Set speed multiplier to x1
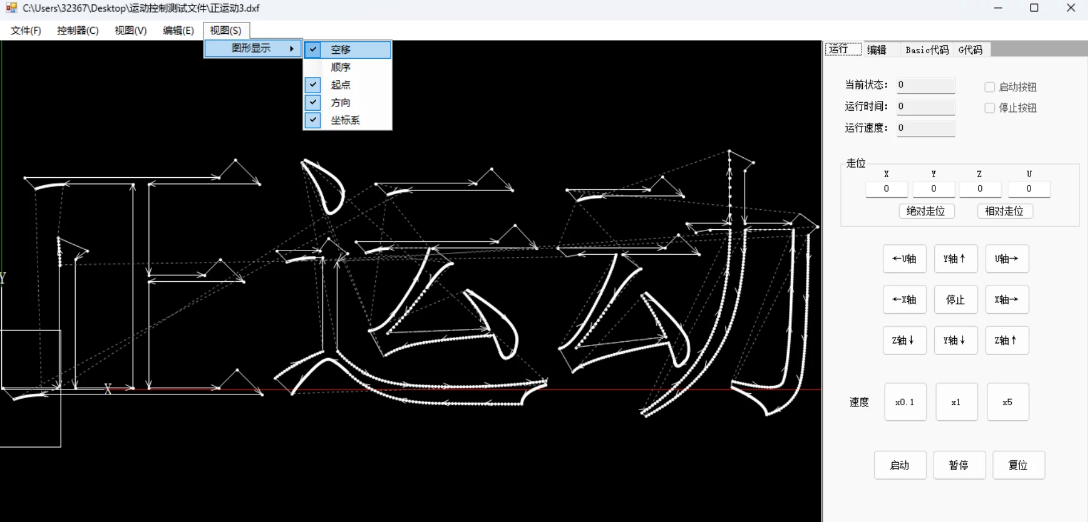Viewport: 1088px width, 522px height. tap(956, 402)
